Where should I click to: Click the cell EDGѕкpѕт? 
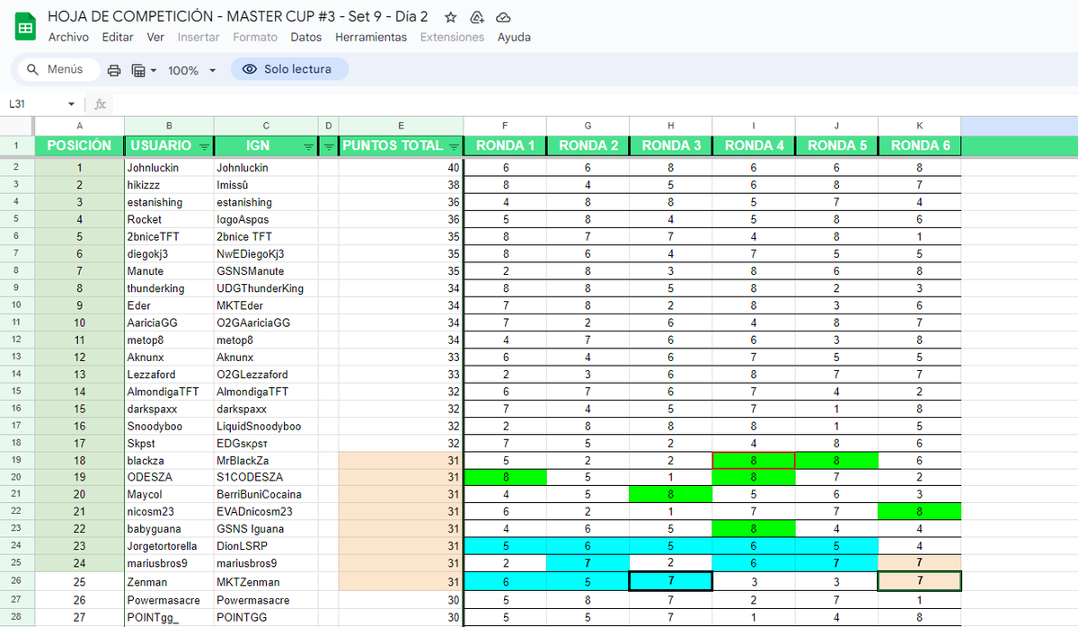[266, 444]
